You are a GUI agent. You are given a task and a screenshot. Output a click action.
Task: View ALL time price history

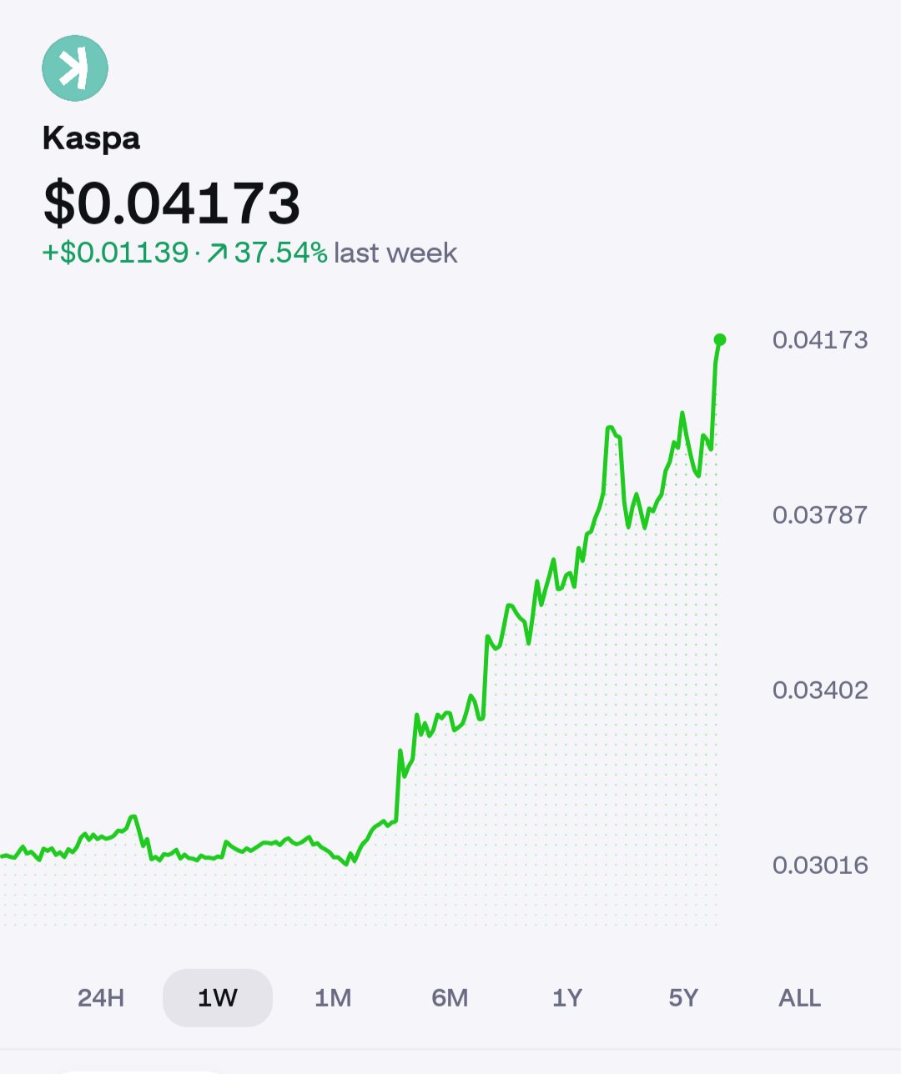click(799, 997)
